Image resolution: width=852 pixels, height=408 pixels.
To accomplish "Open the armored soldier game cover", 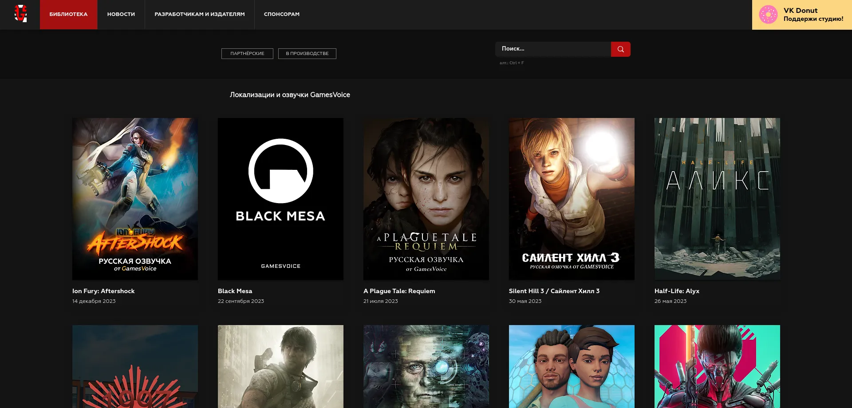I will pyautogui.click(x=280, y=366).
